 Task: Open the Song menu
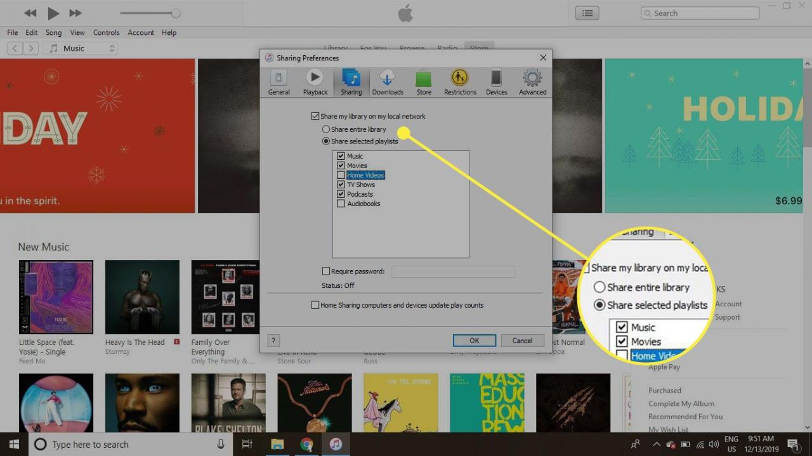pos(54,32)
